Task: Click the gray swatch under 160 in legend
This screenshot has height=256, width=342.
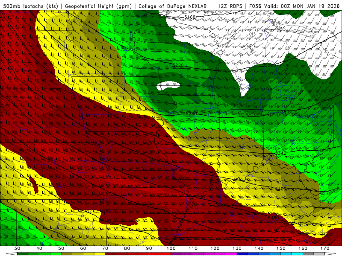Action: [x=308, y=254]
